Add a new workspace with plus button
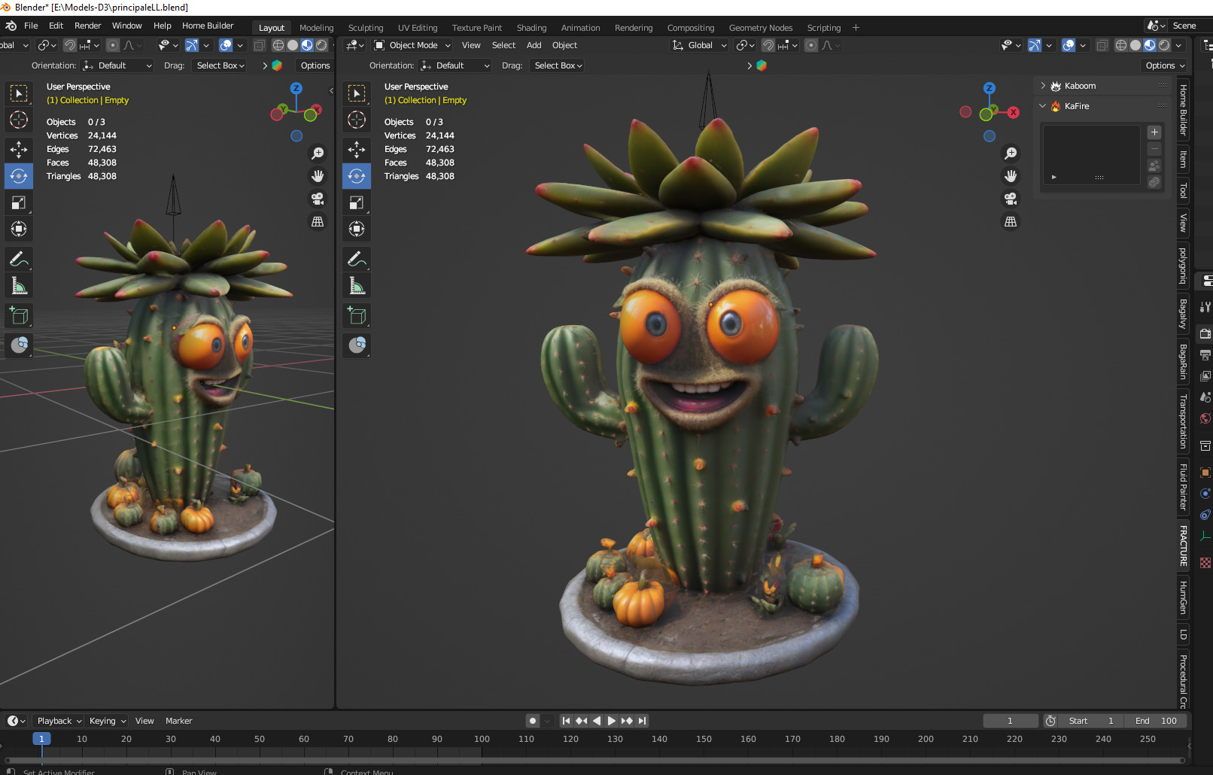Screen dimensions: 1213x775 click(x=856, y=28)
